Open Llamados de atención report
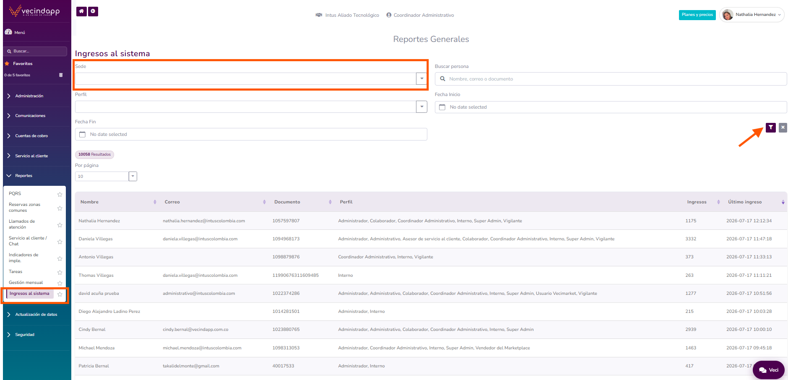 pyautogui.click(x=22, y=224)
